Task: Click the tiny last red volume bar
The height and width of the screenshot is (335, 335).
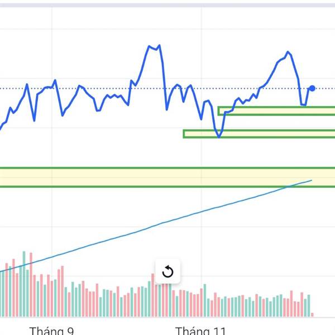Action: coord(312,314)
